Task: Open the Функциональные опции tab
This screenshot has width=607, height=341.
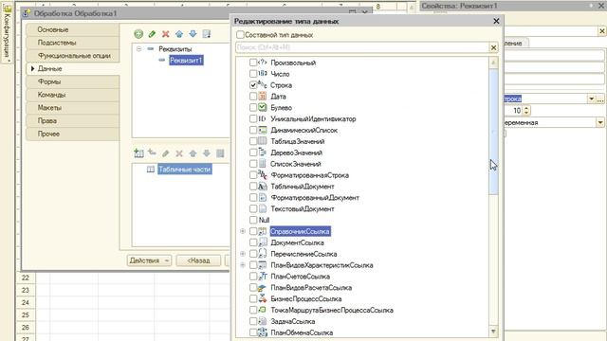Action: click(73, 56)
